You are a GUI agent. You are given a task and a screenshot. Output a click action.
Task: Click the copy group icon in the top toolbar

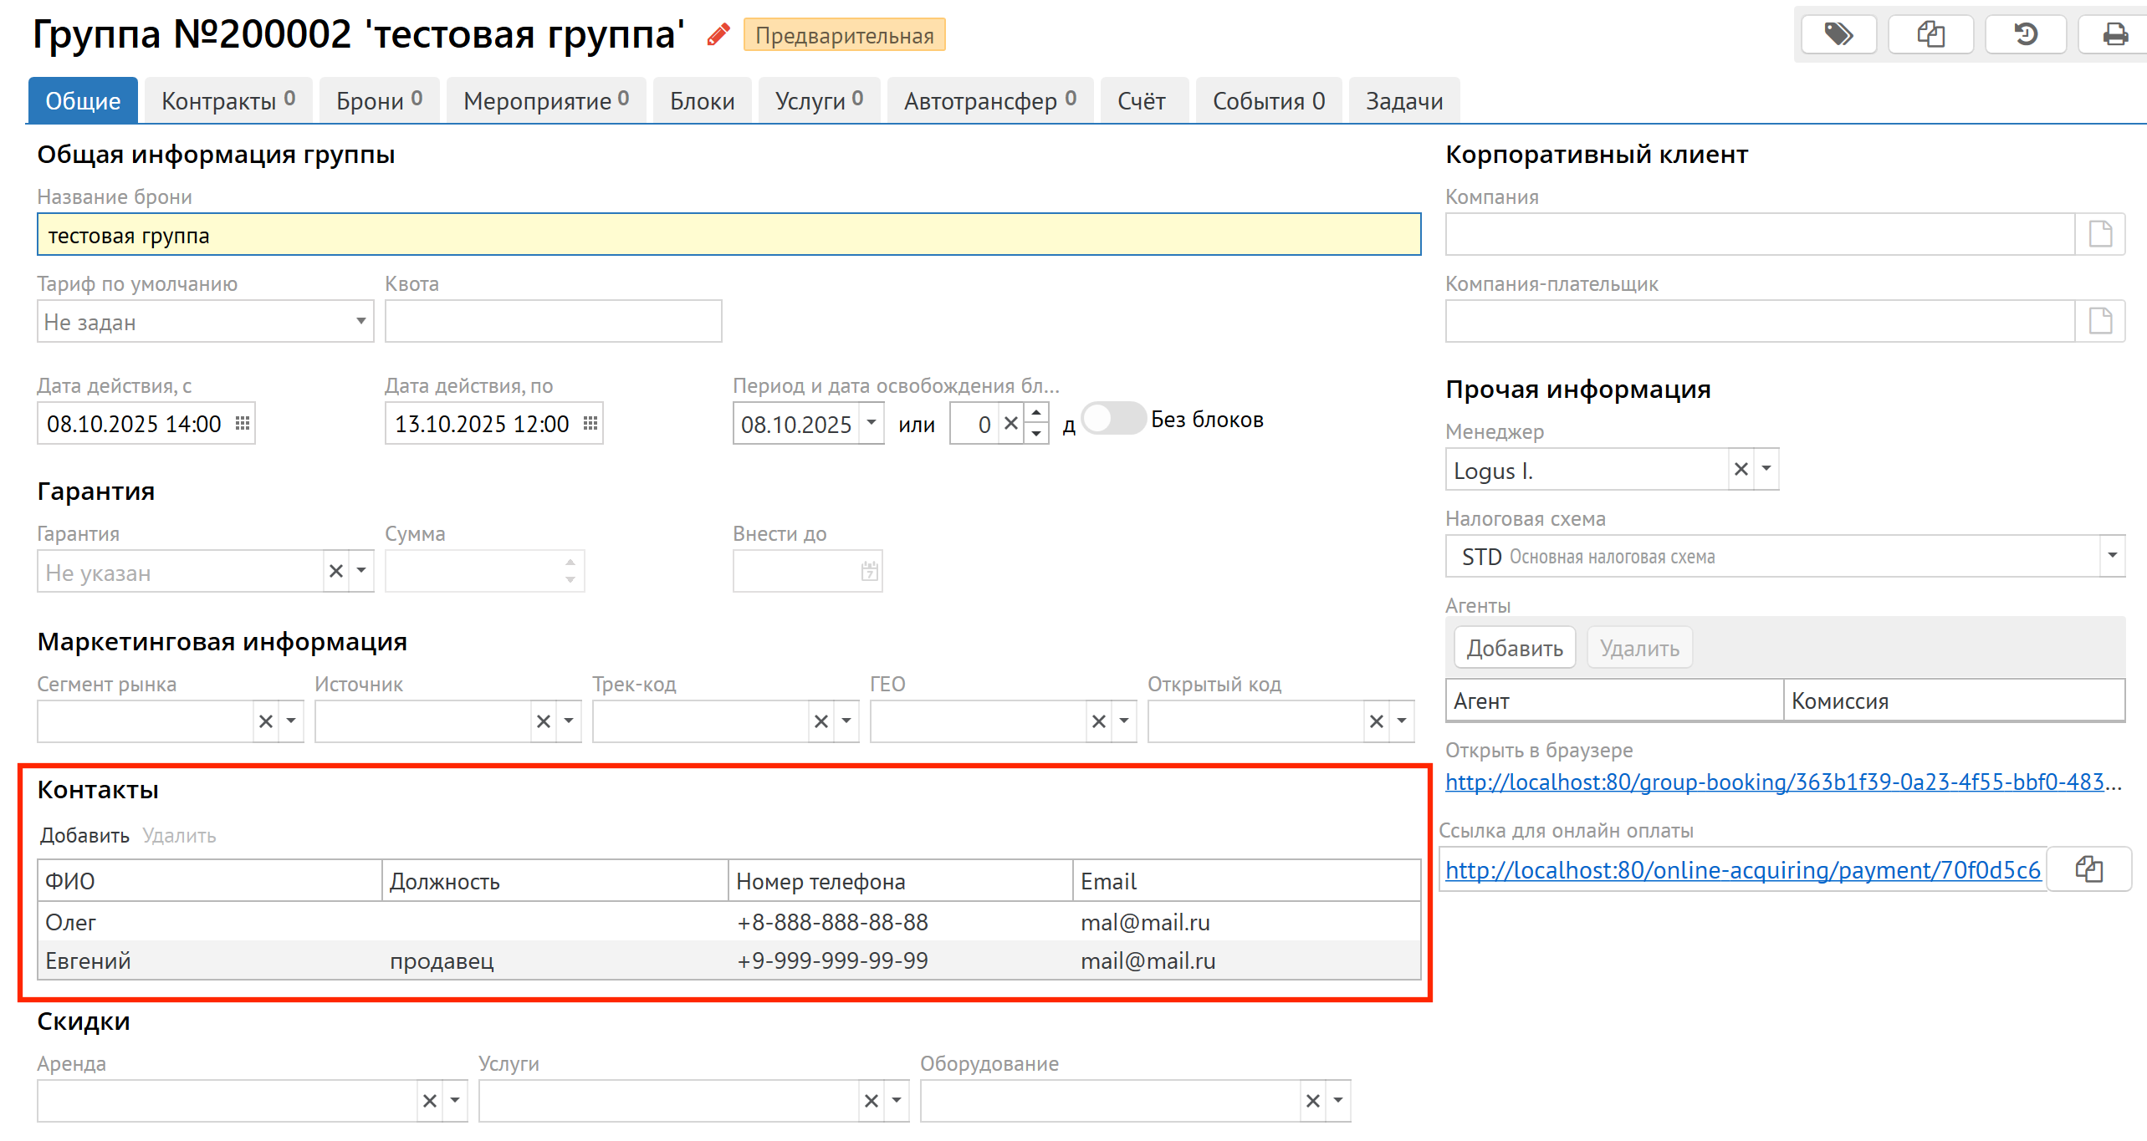1930,35
